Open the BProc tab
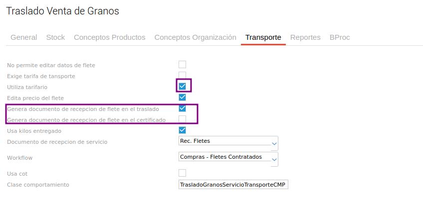The width and height of the screenshot is (423, 208). click(339, 37)
